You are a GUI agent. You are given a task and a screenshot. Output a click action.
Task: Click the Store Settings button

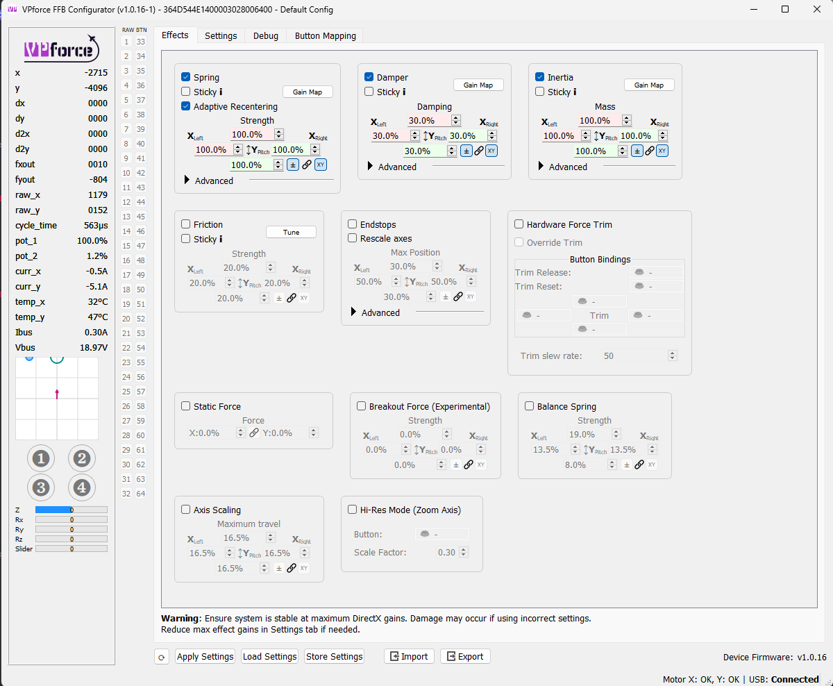pyautogui.click(x=335, y=657)
